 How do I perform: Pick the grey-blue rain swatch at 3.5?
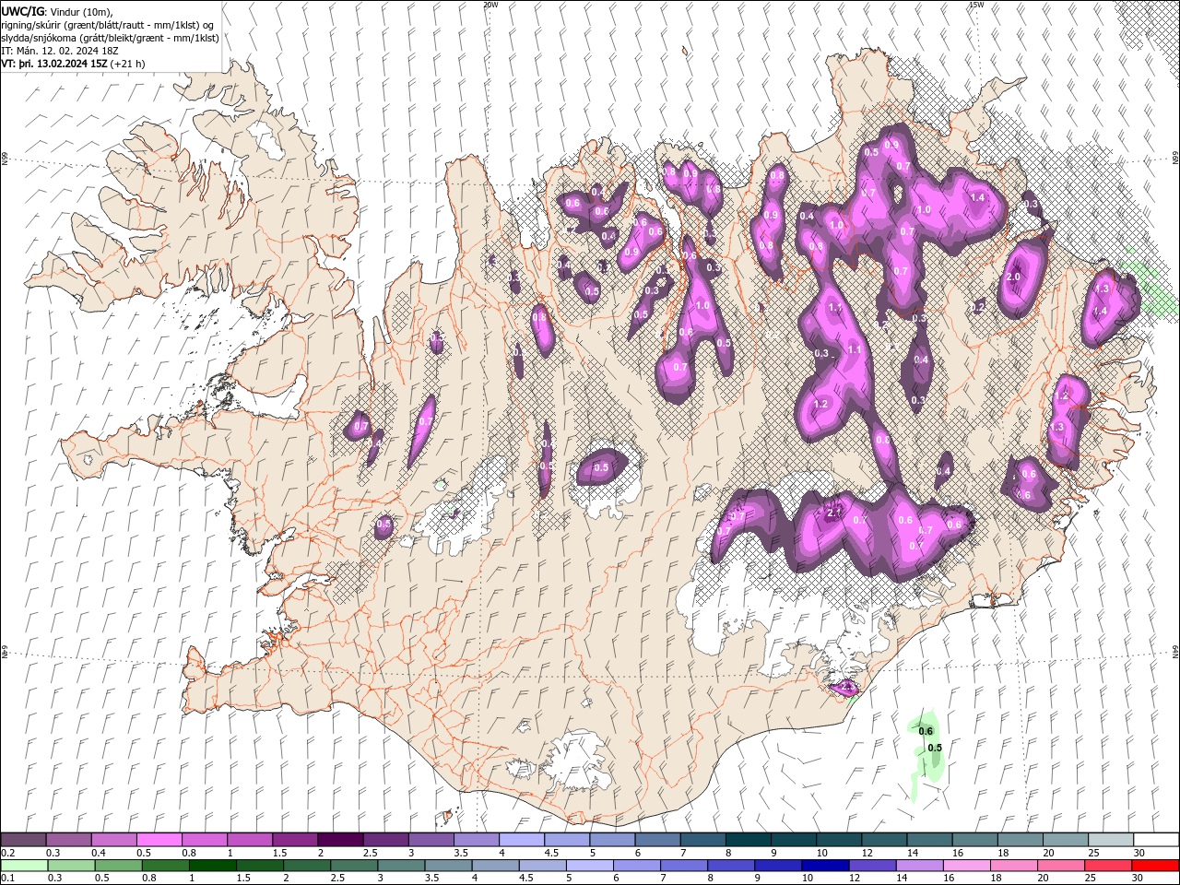point(448,866)
